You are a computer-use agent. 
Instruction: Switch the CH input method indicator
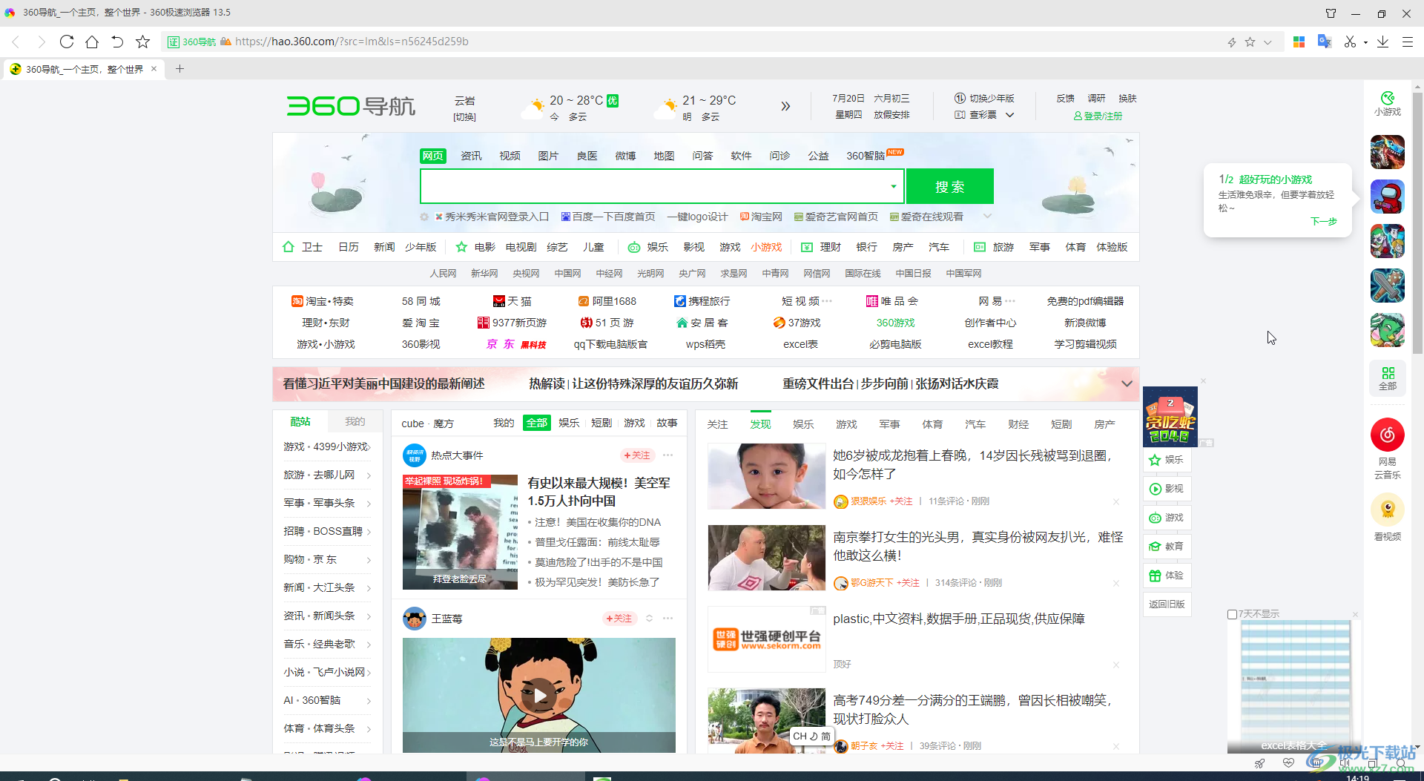click(811, 736)
